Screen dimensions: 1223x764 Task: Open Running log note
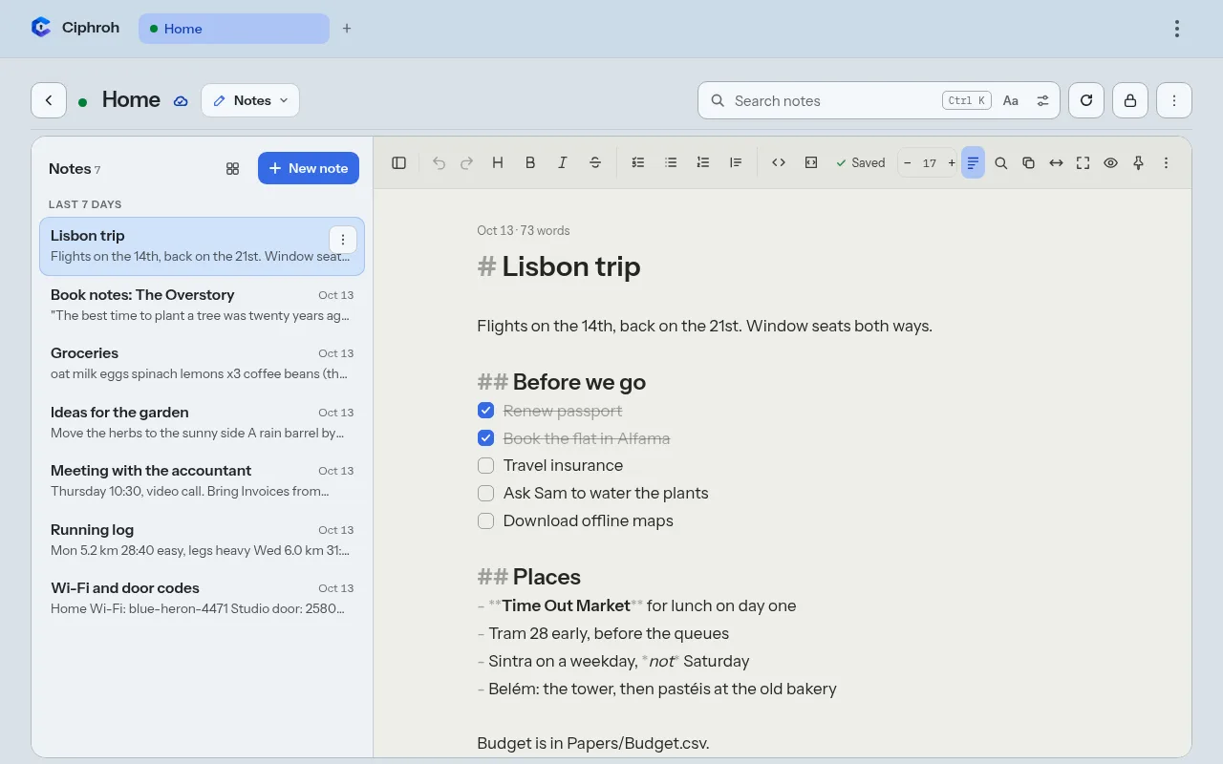pos(202,541)
